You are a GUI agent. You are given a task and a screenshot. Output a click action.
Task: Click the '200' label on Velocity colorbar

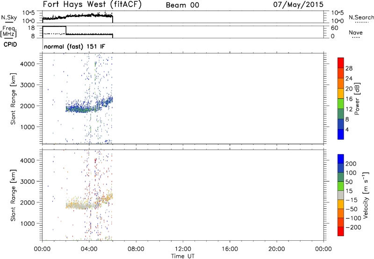[351, 164]
